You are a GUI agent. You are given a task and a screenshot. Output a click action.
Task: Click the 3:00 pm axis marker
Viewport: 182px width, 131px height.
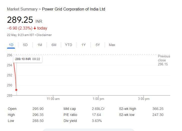(x=144, y=99)
